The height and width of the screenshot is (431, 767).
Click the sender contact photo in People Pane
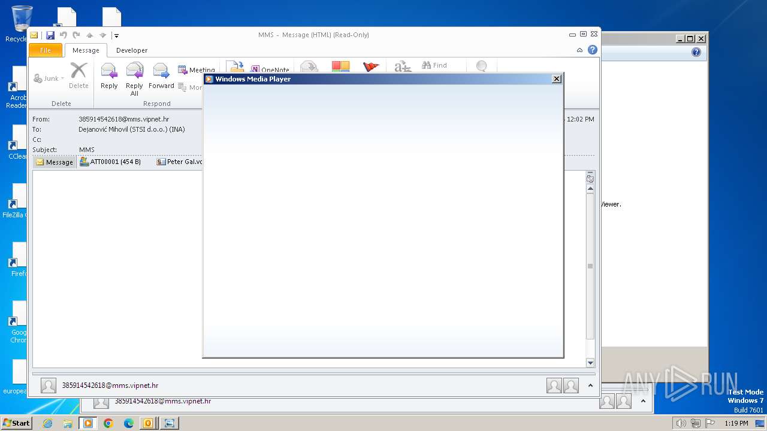click(49, 386)
